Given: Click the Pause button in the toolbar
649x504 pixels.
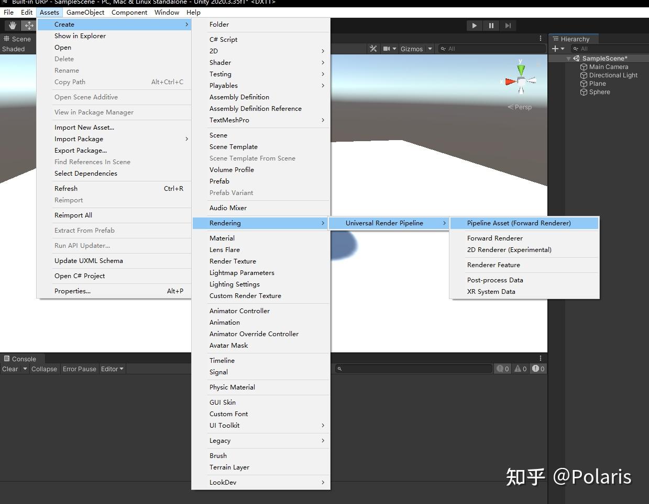Looking at the screenshot, I should pyautogui.click(x=491, y=25).
